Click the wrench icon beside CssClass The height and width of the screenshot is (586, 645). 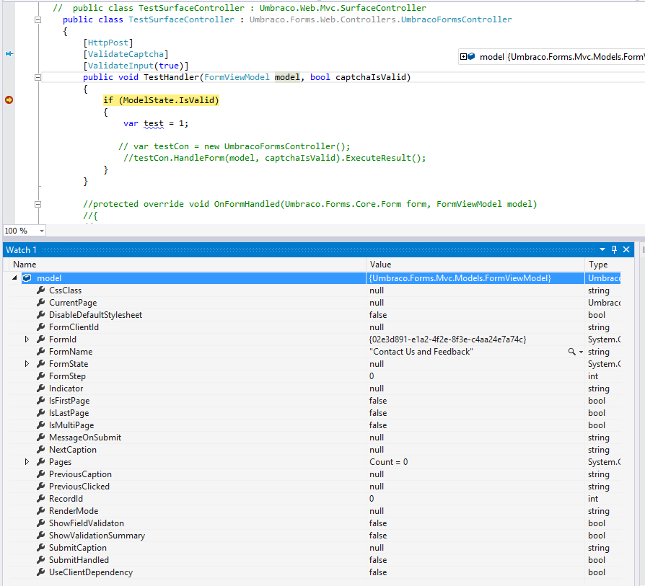pyautogui.click(x=40, y=290)
